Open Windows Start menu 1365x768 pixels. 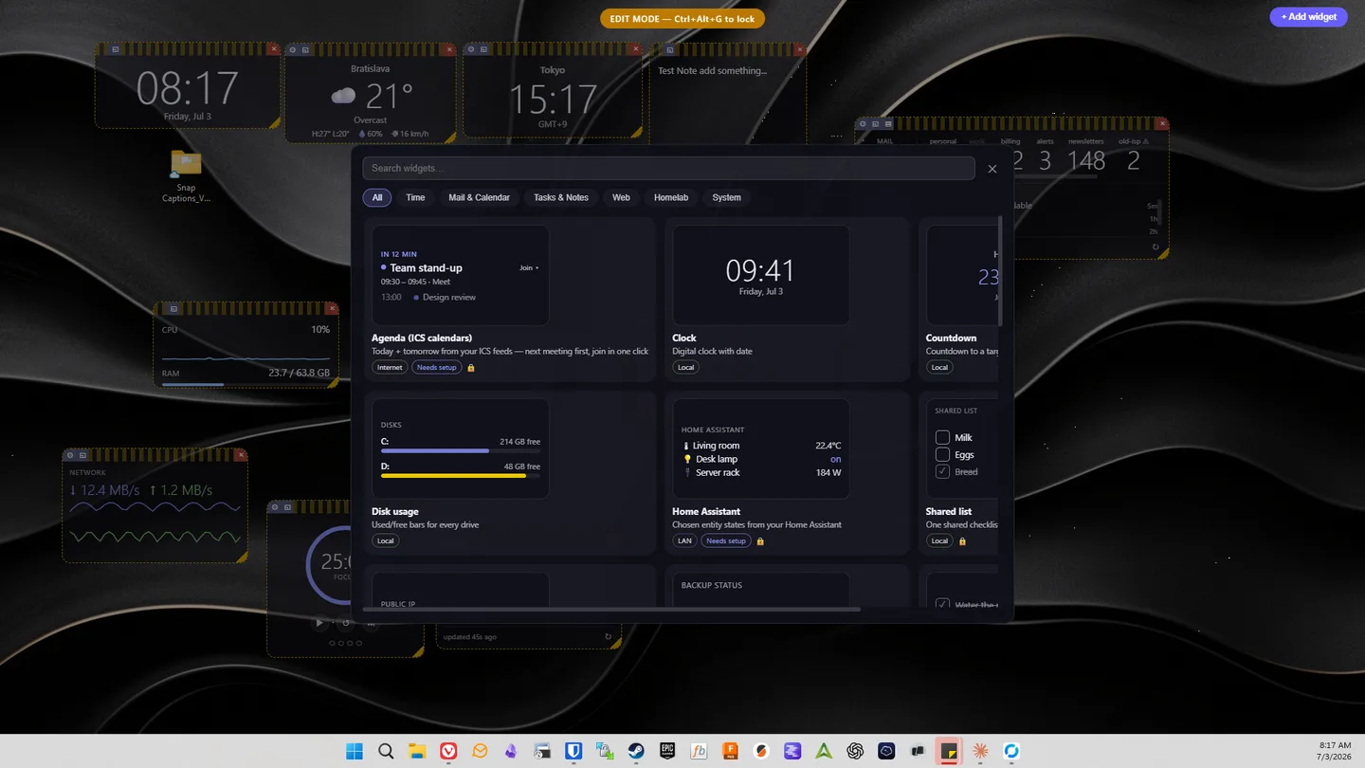point(355,752)
